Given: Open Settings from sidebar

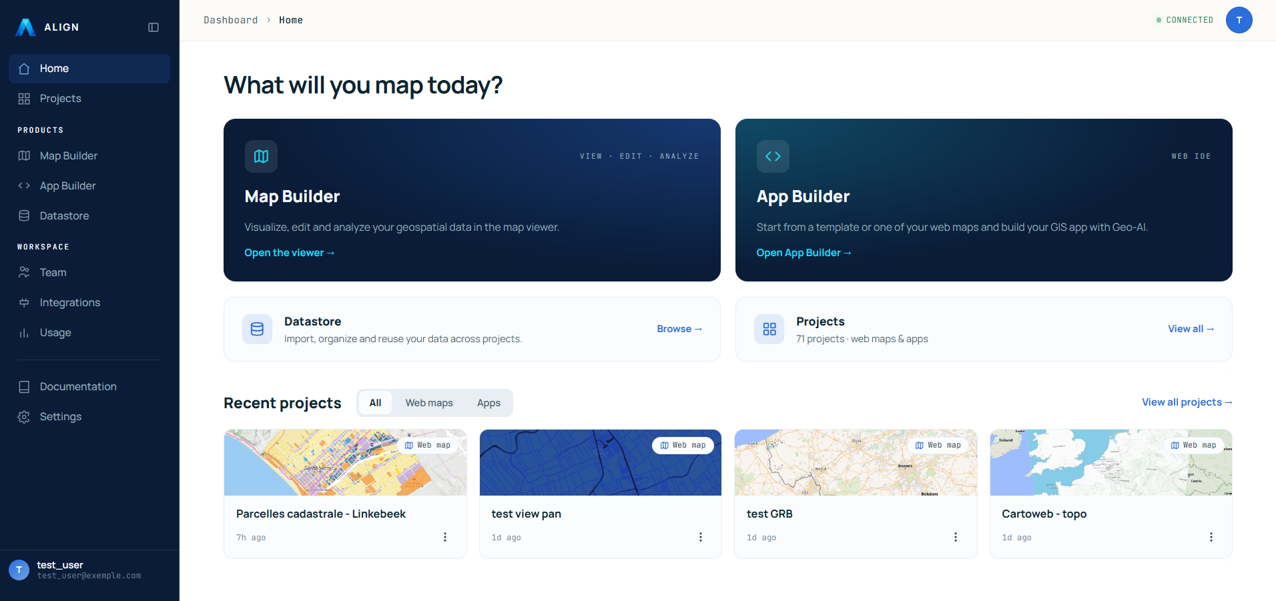Looking at the screenshot, I should [89, 417].
